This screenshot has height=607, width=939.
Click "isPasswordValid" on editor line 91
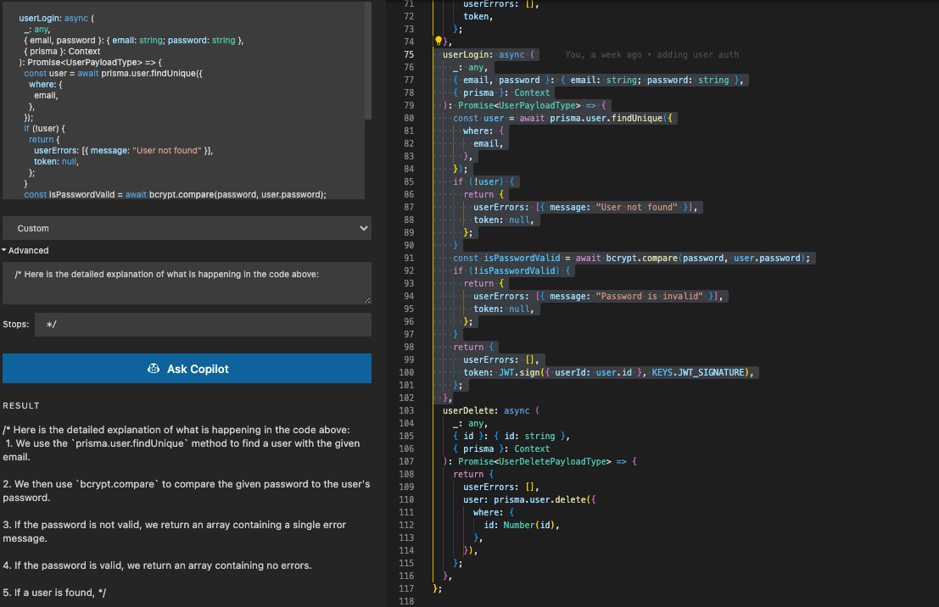523,258
